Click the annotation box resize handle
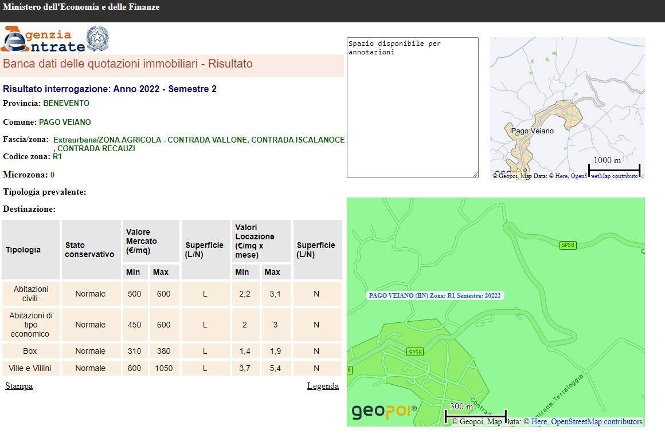 475,175
